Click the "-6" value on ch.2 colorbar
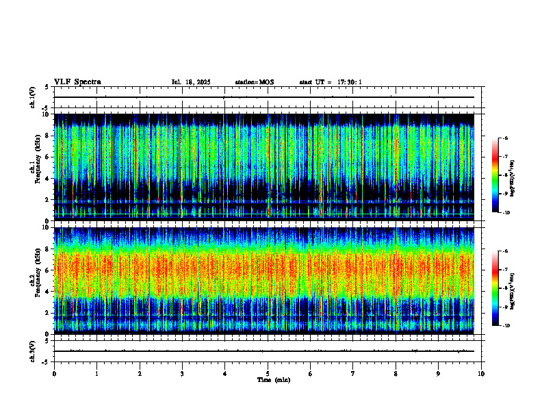The height and width of the screenshot is (419, 542). (505, 251)
